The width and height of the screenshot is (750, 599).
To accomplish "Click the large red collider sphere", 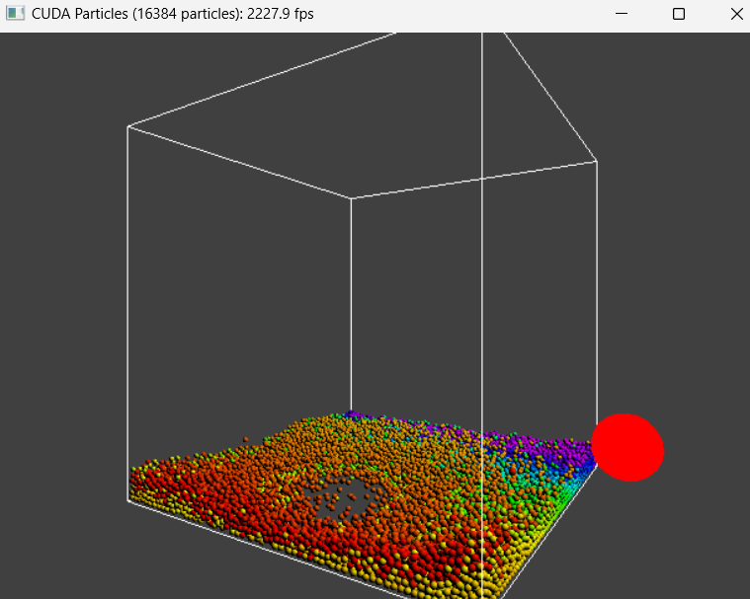I will pyautogui.click(x=627, y=448).
